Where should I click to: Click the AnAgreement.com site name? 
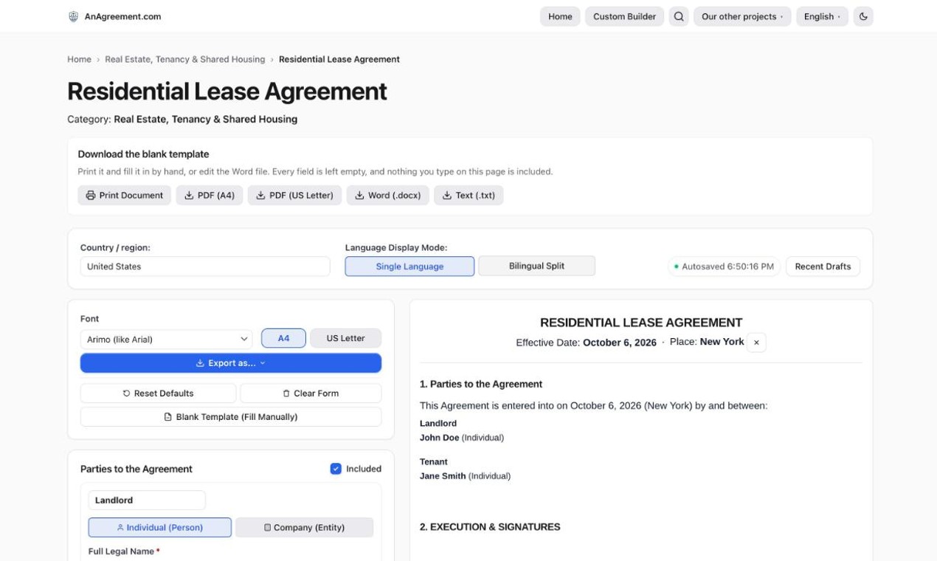[x=122, y=16]
